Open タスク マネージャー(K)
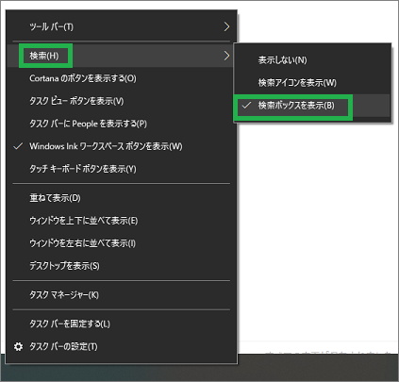399x382 pixels. coord(122,295)
